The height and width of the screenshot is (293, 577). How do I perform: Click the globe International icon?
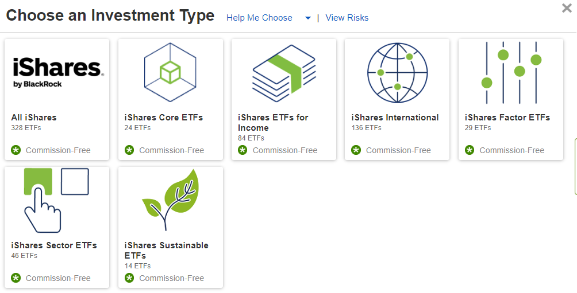click(x=397, y=72)
